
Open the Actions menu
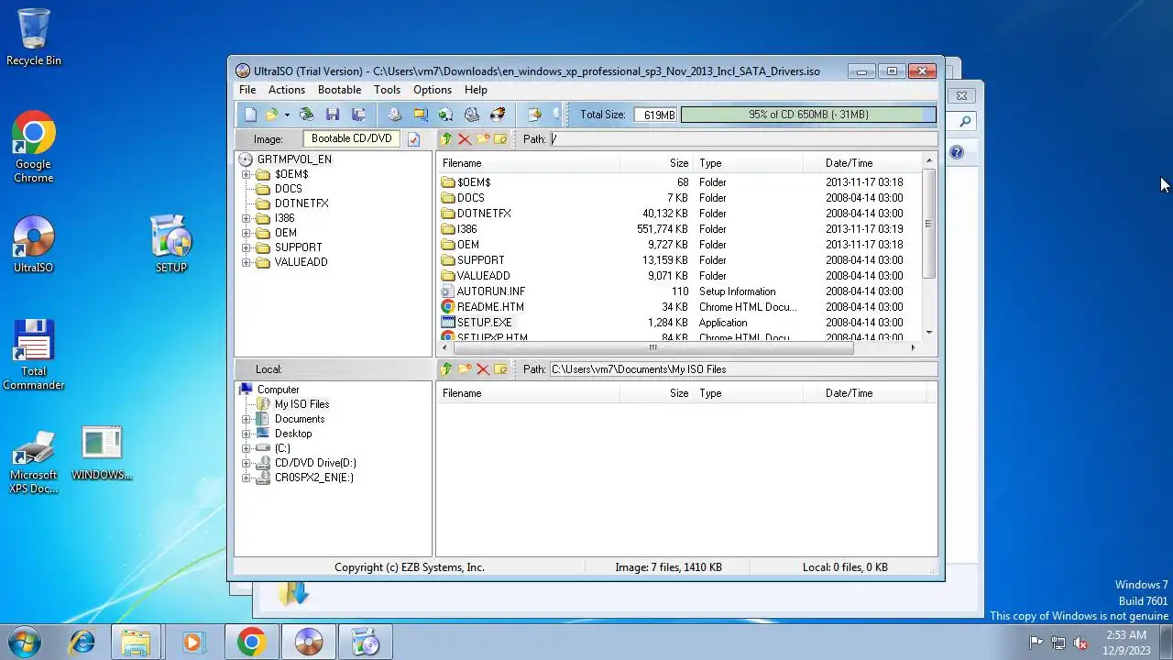pos(287,90)
